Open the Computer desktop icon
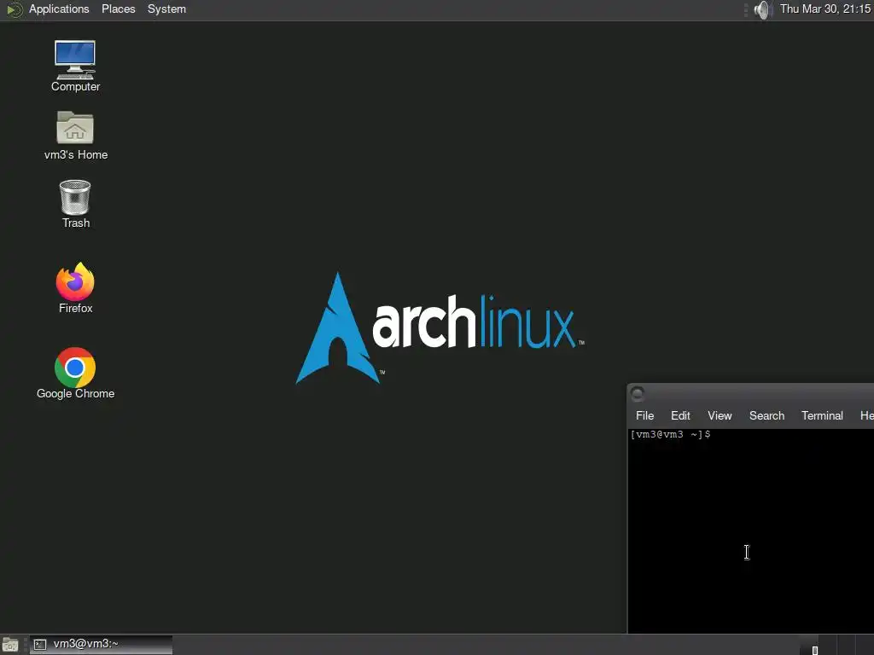Viewport: 874px width, 655px height. click(x=75, y=66)
